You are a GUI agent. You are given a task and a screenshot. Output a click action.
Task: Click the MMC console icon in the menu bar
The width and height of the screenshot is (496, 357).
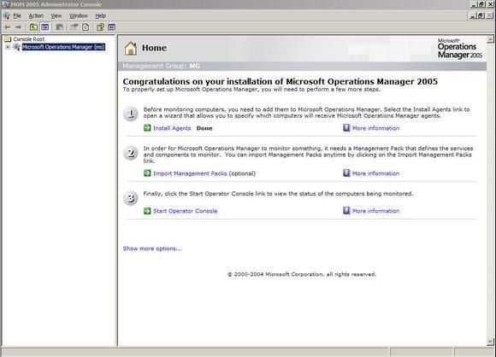(x=6, y=15)
